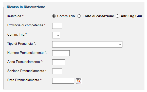Choose the Altri Org.Giur. radio option
147x92 pixels.
click(117, 16)
